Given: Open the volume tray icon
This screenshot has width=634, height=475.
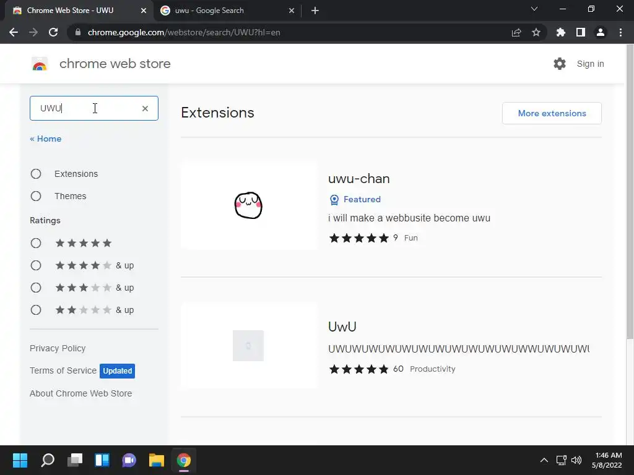Looking at the screenshot, I should pyautogui.click(x=576, y=460).
